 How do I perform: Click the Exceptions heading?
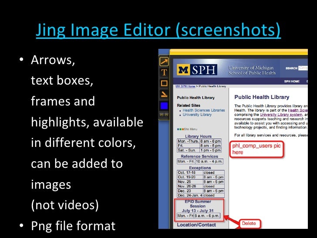[x=200, y=168]
